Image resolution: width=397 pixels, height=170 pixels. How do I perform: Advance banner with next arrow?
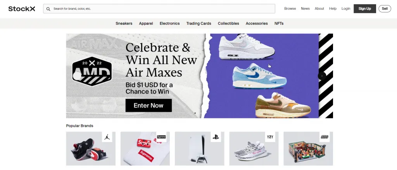pos(322,76)
